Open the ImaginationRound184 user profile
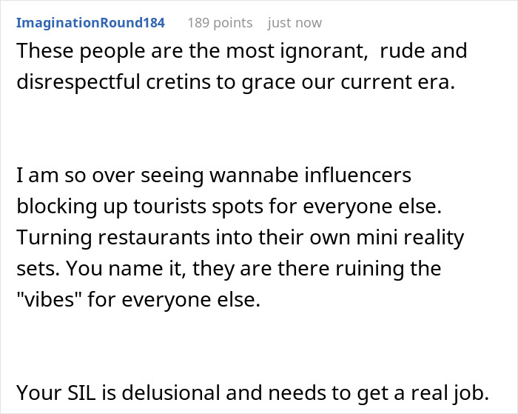518x414 pixels. (x=90, y=23)
